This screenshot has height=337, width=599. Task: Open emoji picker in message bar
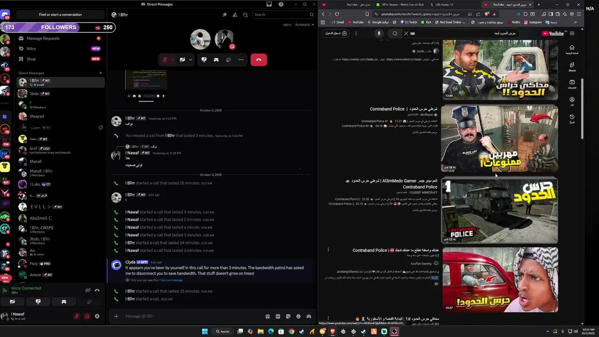(299, 316)
